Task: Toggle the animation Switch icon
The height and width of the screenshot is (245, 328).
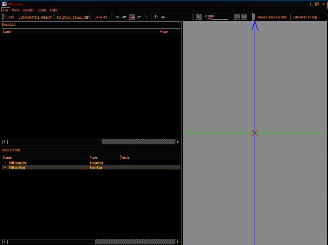Action: tap(244, 17)
